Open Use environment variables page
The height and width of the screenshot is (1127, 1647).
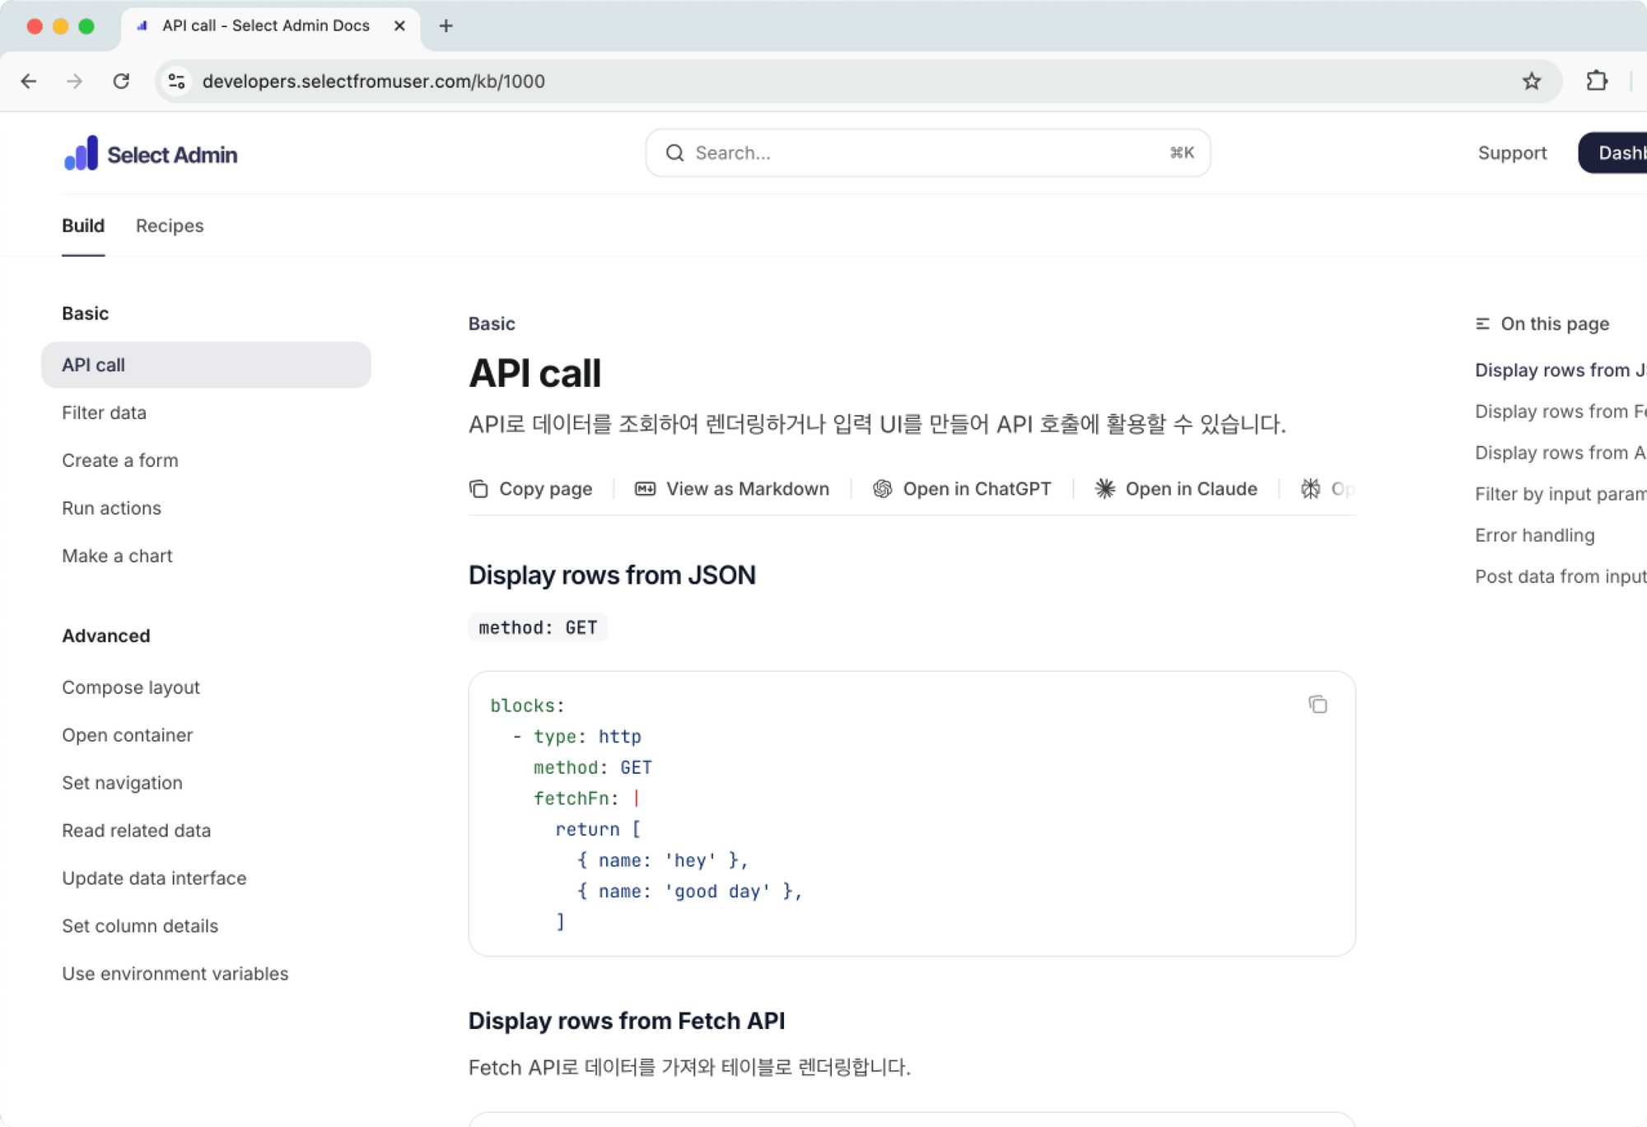coord(175,973)
